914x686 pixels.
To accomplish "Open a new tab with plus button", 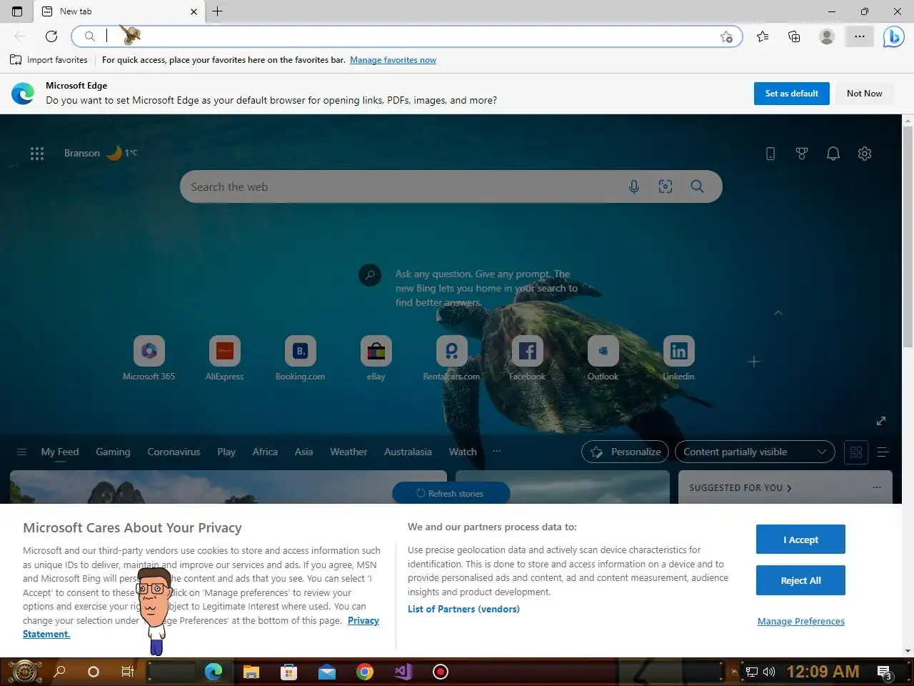I will (218, 11).
